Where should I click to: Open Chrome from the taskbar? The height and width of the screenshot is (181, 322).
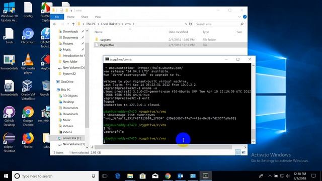click(168, 176)
